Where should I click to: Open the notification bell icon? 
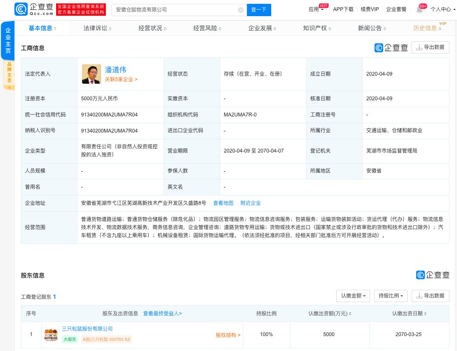click(419, 10)
